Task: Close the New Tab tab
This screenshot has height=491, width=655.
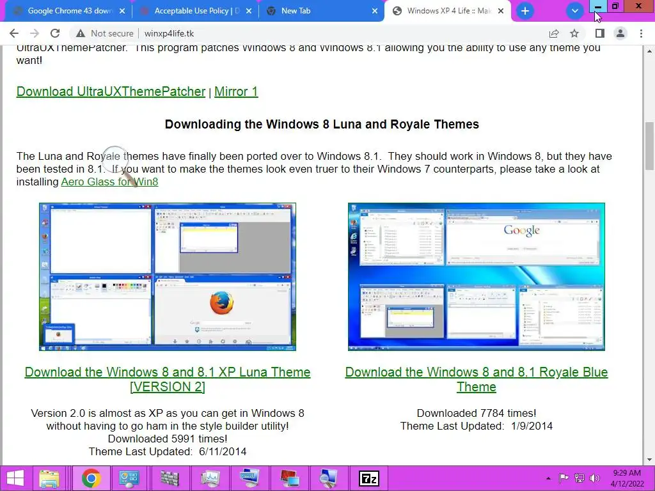Action: point(375,11)
